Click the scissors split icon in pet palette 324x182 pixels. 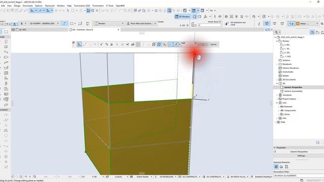[128, 44]
